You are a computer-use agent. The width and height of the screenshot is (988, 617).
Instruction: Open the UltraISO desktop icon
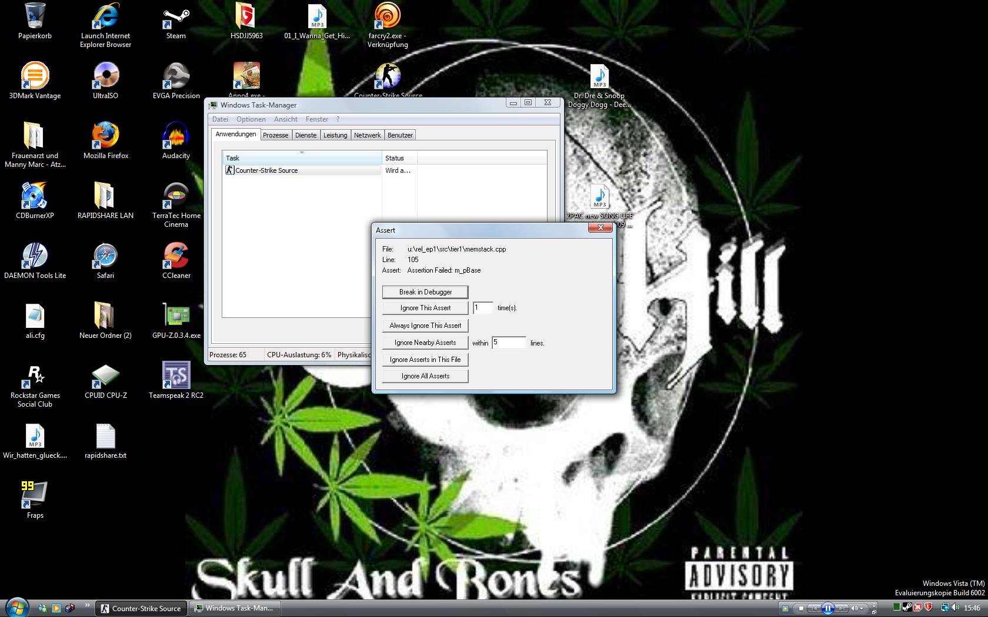[105, 81]
